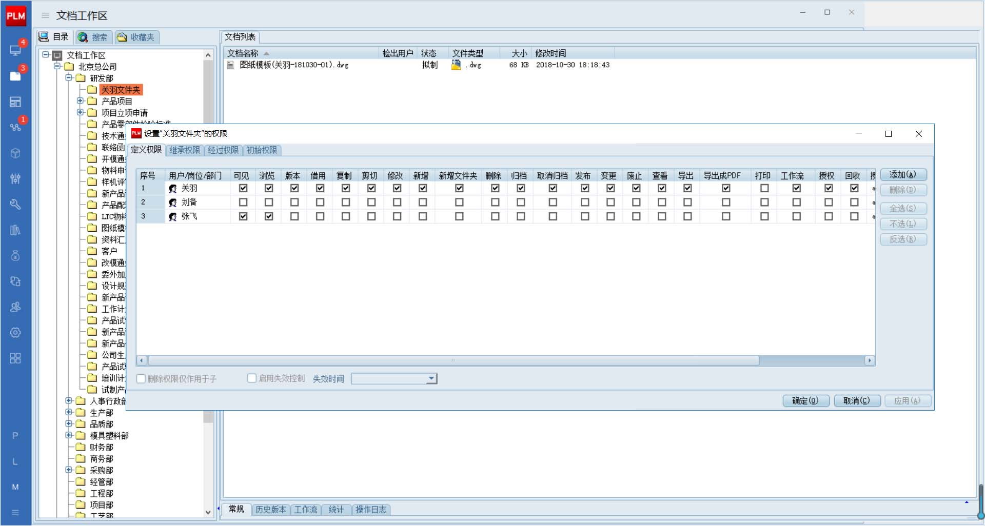Uncheck 浏览 permission for user 张飞
The image size is (985, 526).
(269, 216)
